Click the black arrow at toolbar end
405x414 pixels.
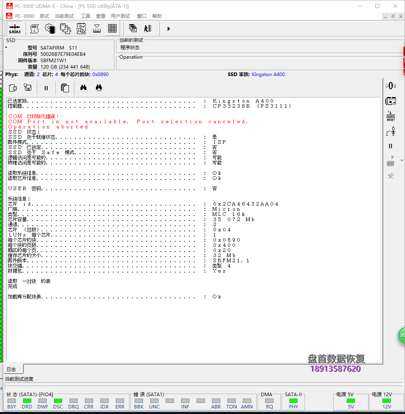tap(168, 29)
